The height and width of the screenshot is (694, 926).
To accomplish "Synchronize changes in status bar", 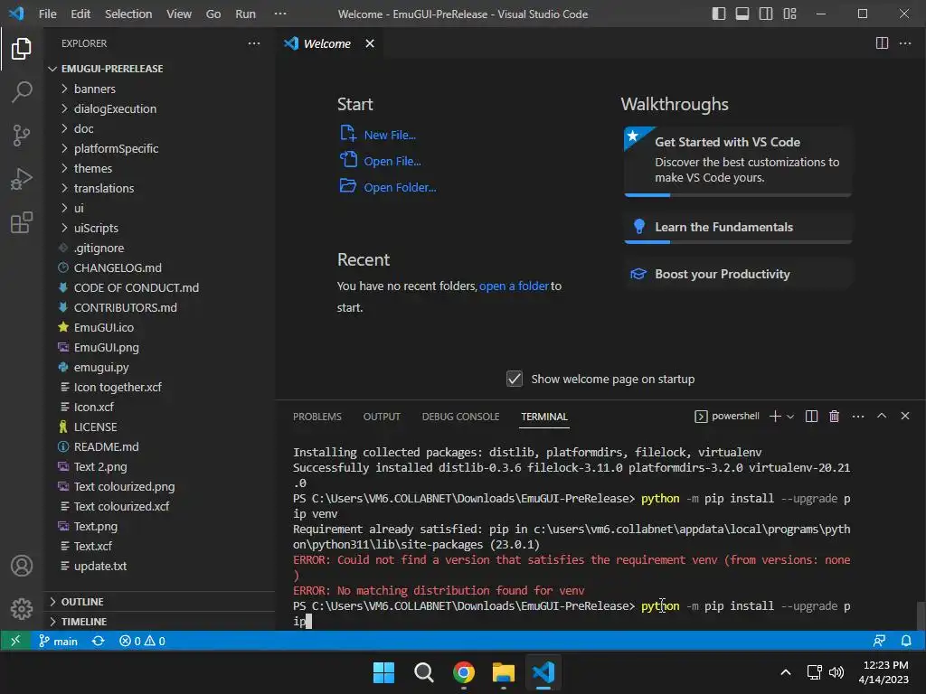I will click(98, 641).
